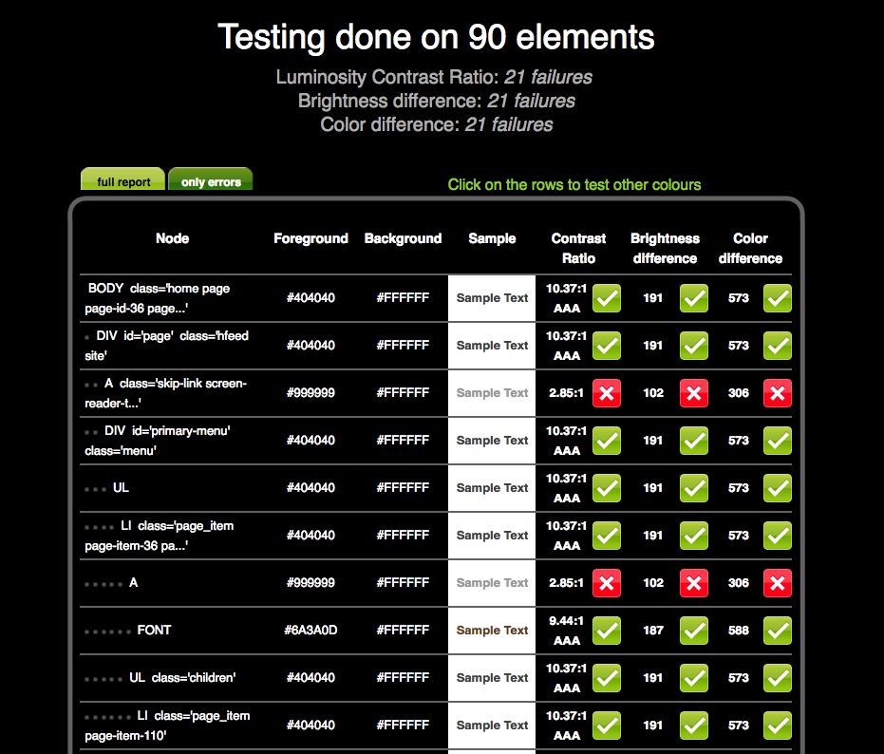884x754 pixels.
Task: Switch to the full report tab
Action: [123, 181]
